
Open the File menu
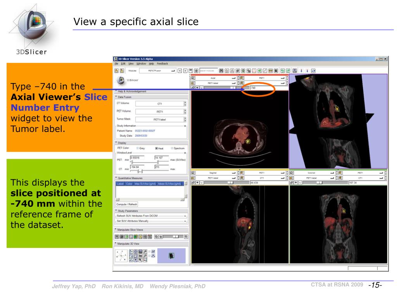pyautogui.click(x=116, y=64)
